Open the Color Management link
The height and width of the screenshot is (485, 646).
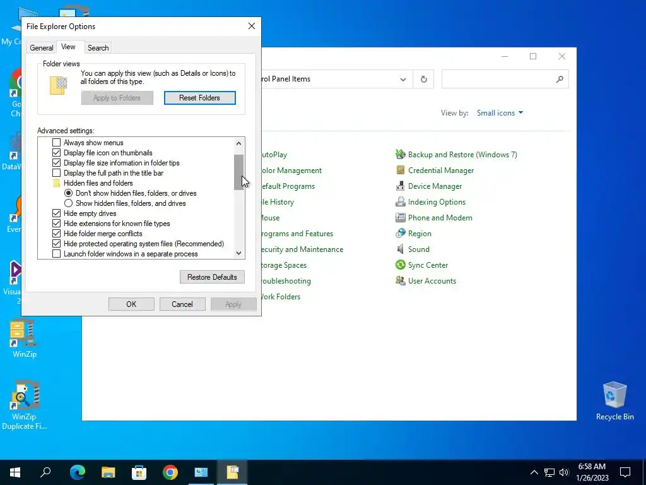click(291, 171)
